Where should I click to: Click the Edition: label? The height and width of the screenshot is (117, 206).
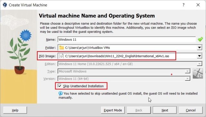[50, 64]
